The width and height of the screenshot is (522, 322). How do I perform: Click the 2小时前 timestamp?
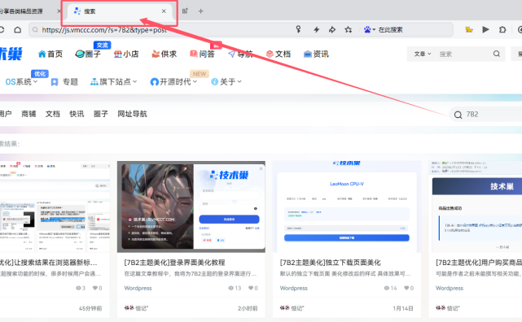[x=248, y=308]
